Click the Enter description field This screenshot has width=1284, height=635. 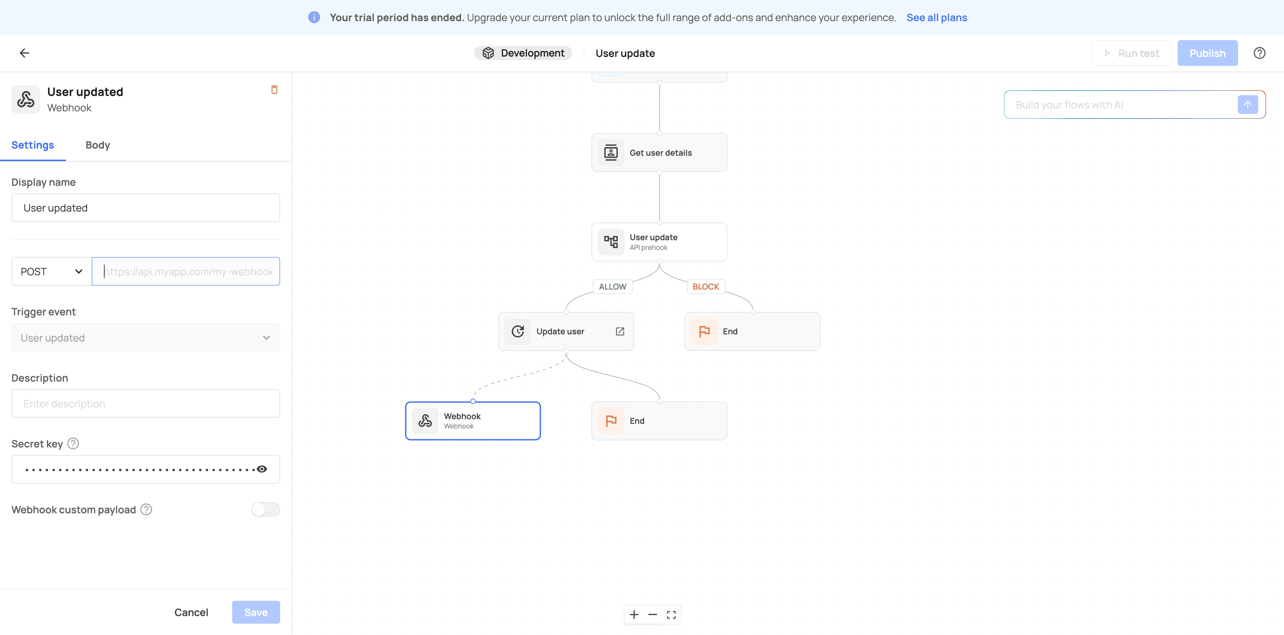tap(145, 403)
